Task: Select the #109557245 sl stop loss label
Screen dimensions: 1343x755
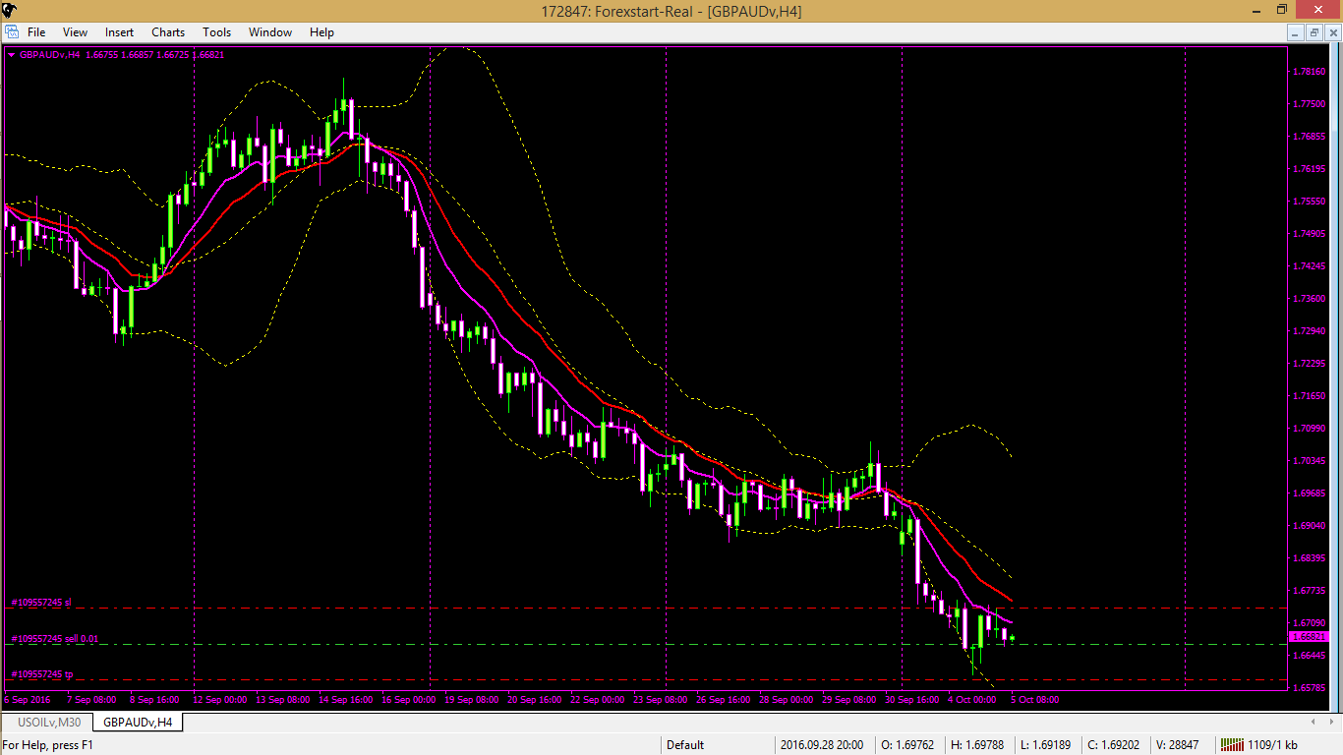Action: click(x=41, y=602)
